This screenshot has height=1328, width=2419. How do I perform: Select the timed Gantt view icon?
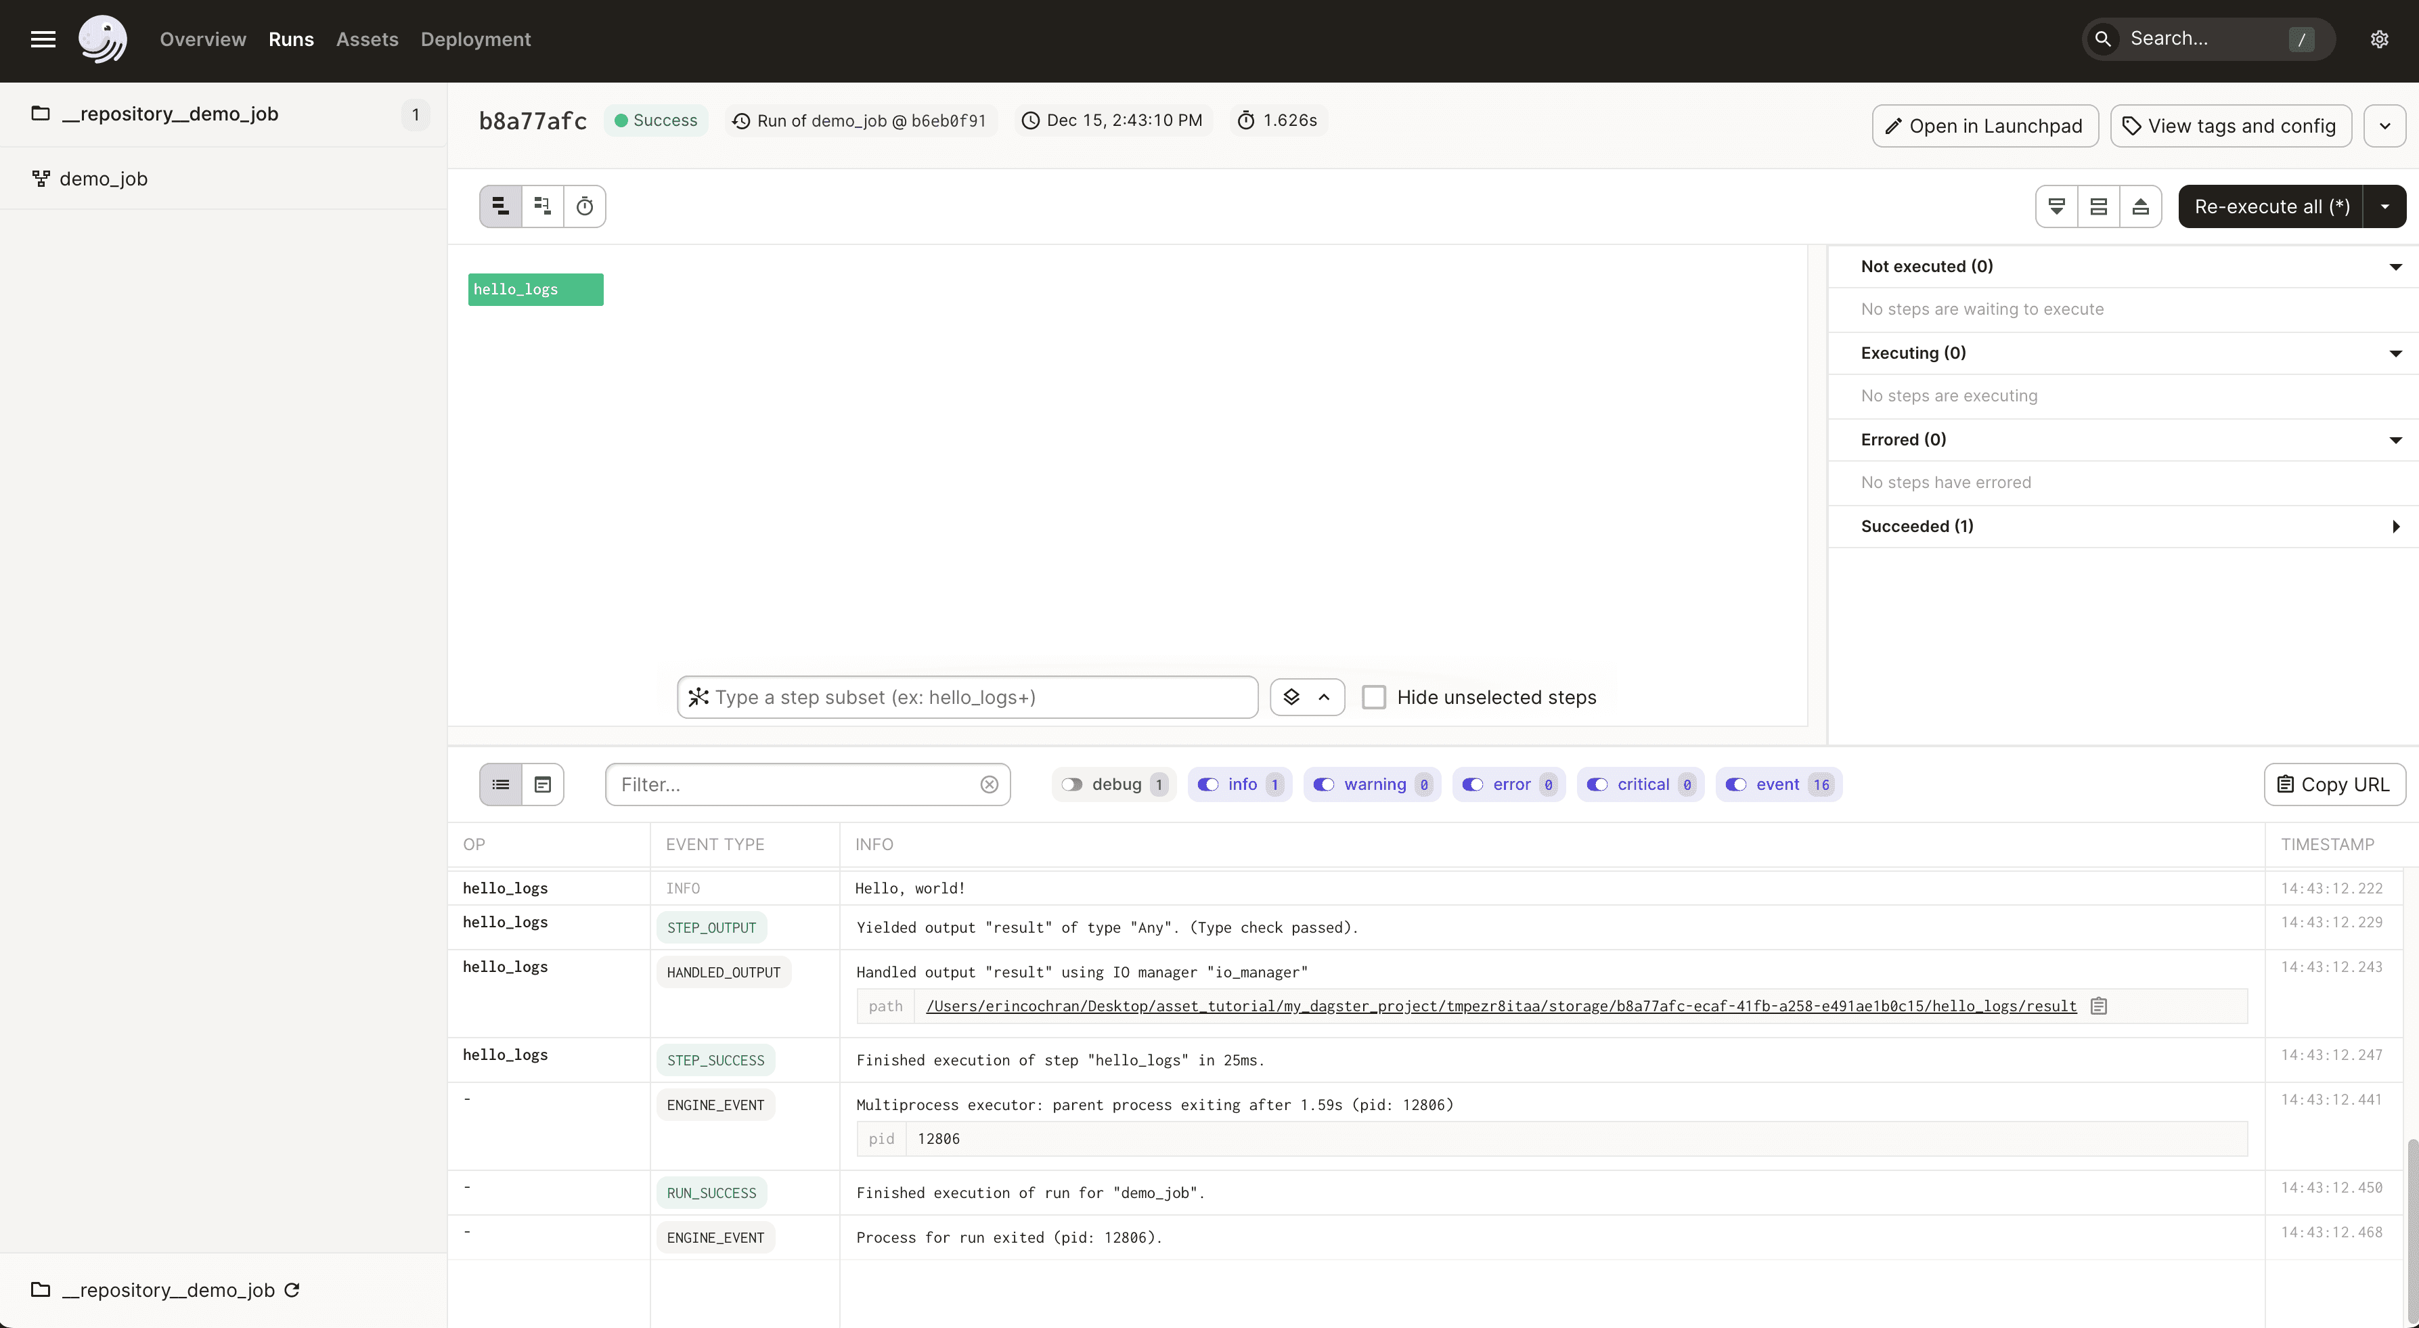pyautogui.click(x=585, y=206)
